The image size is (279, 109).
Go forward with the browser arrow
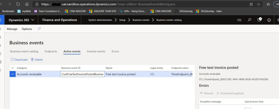coord(9,4)
